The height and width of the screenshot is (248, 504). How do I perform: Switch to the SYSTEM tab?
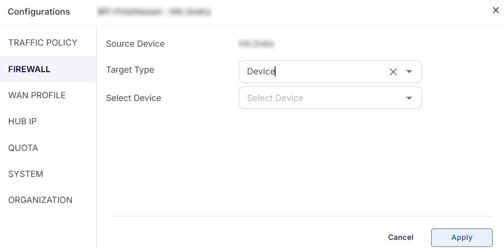tap(26, 174)
